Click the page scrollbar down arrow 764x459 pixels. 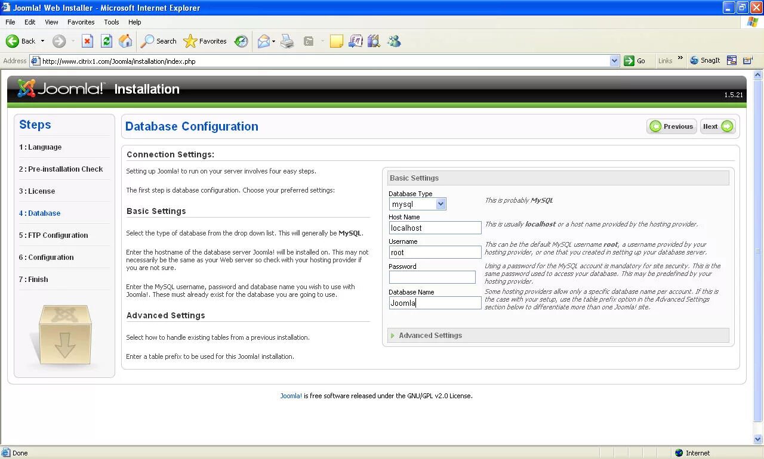(x=758, y=439)
